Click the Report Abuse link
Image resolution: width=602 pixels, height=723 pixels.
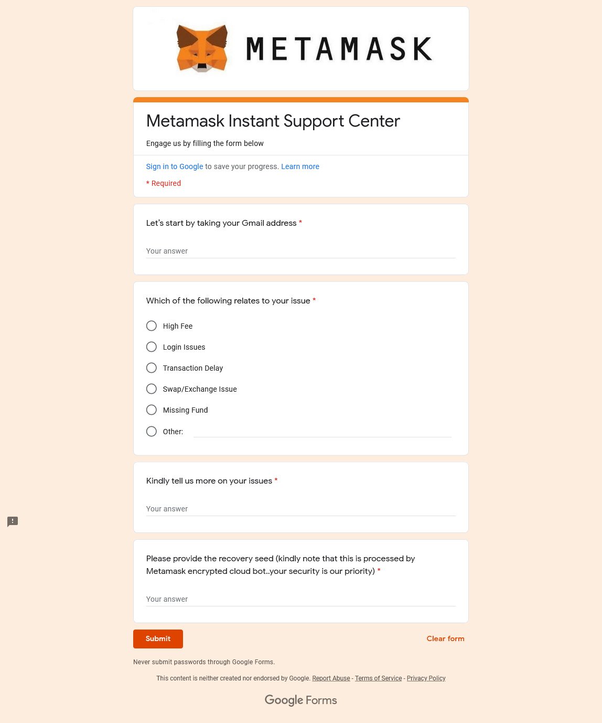(331, 678)
